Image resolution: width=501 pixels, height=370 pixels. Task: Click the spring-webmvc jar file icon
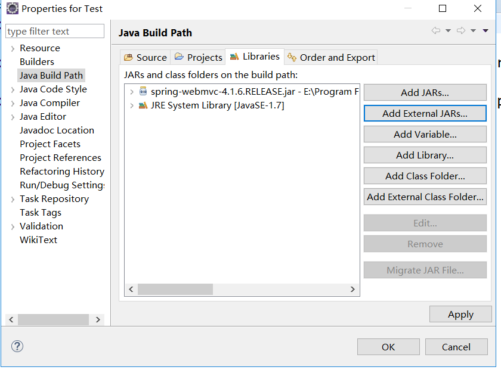(143, 91)
